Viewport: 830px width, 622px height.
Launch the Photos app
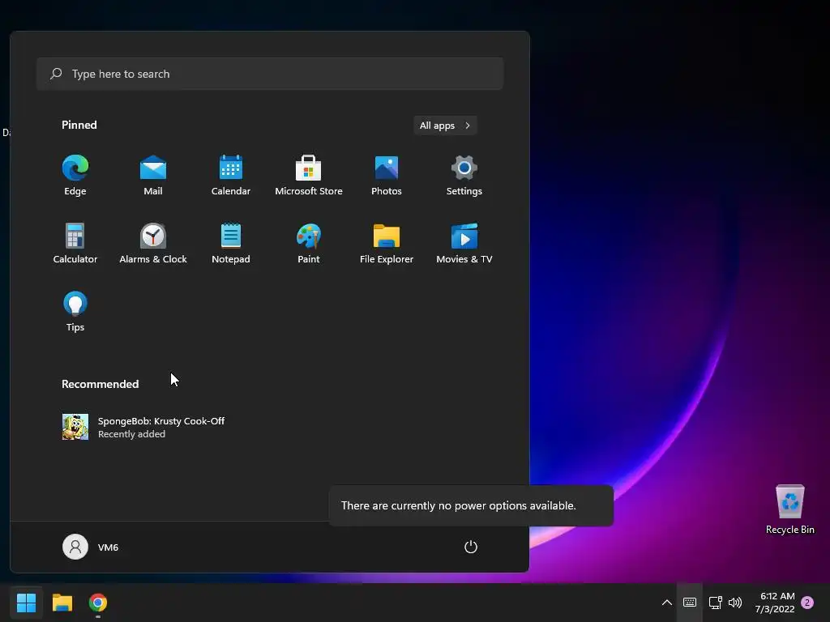click(x=387, y=175)
